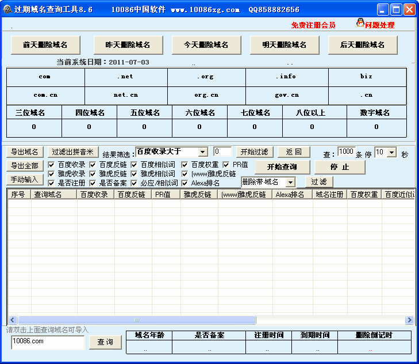Screen dimensions: 419x364
Task: Click the app icon in the title bar
Action: (x=7, y=9)
